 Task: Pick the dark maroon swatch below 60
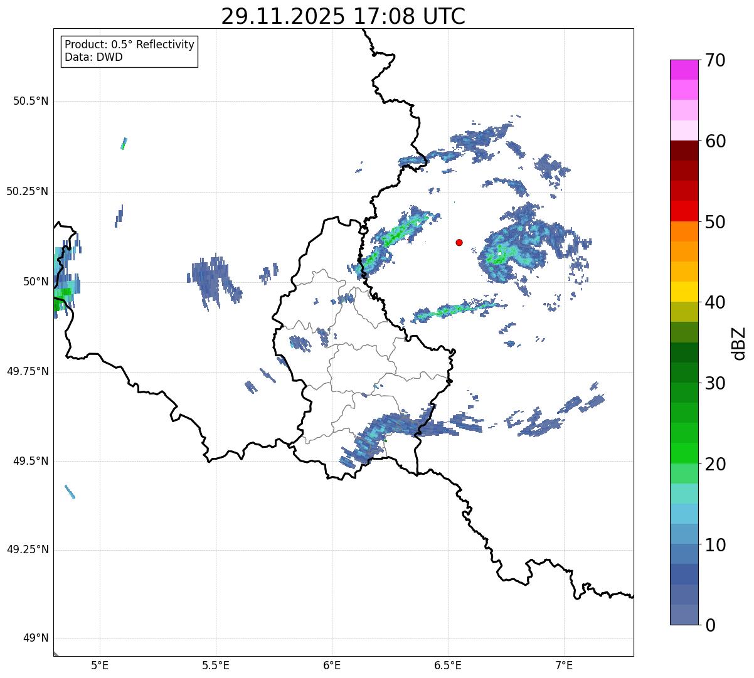coord(684,151)
